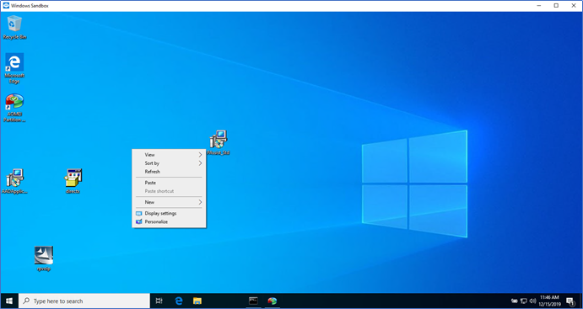Image resolution: width=583 pixels, height=309 pixels.
Task: Click the Type here to search box
Action: point(84,301)
